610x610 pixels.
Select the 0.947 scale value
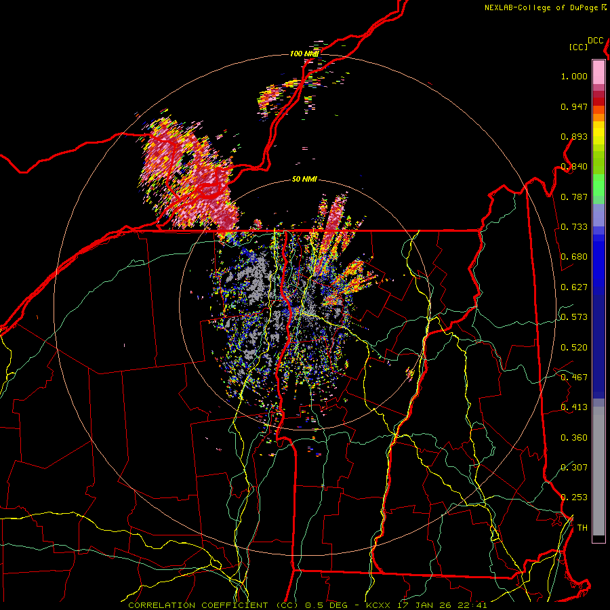coord(574,106)
